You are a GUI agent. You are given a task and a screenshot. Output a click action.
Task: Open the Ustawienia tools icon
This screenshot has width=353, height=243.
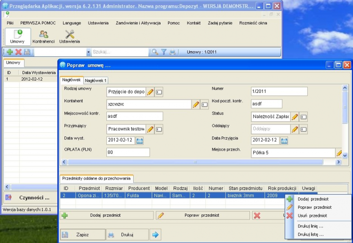pyautogui.click(x=70, y=37)
